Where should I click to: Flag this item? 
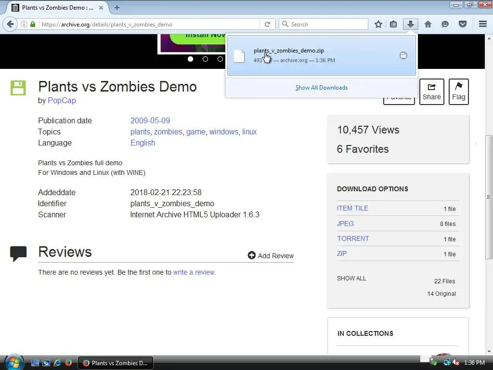459,92
